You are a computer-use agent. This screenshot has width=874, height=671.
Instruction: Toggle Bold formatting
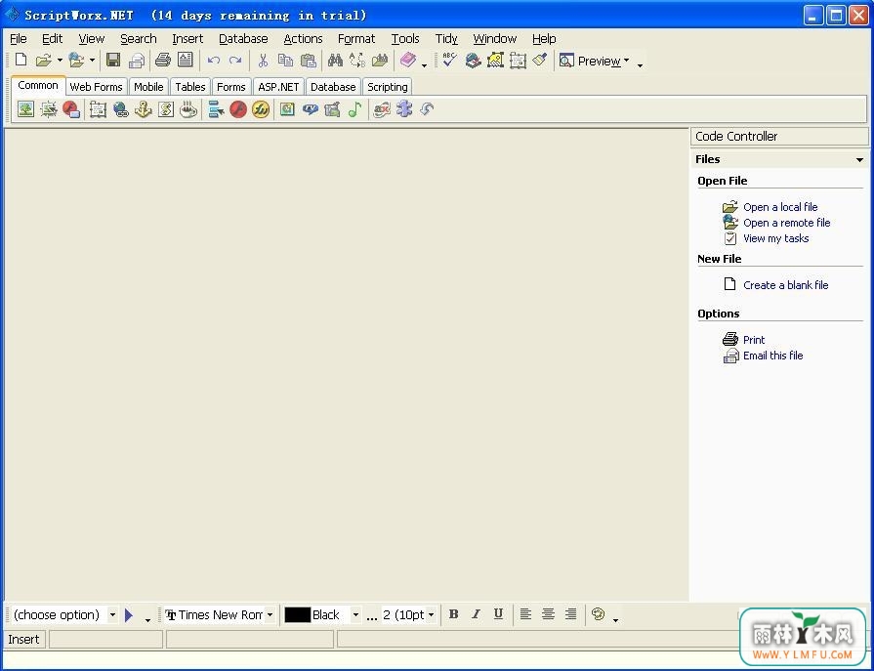coord(454,614)
